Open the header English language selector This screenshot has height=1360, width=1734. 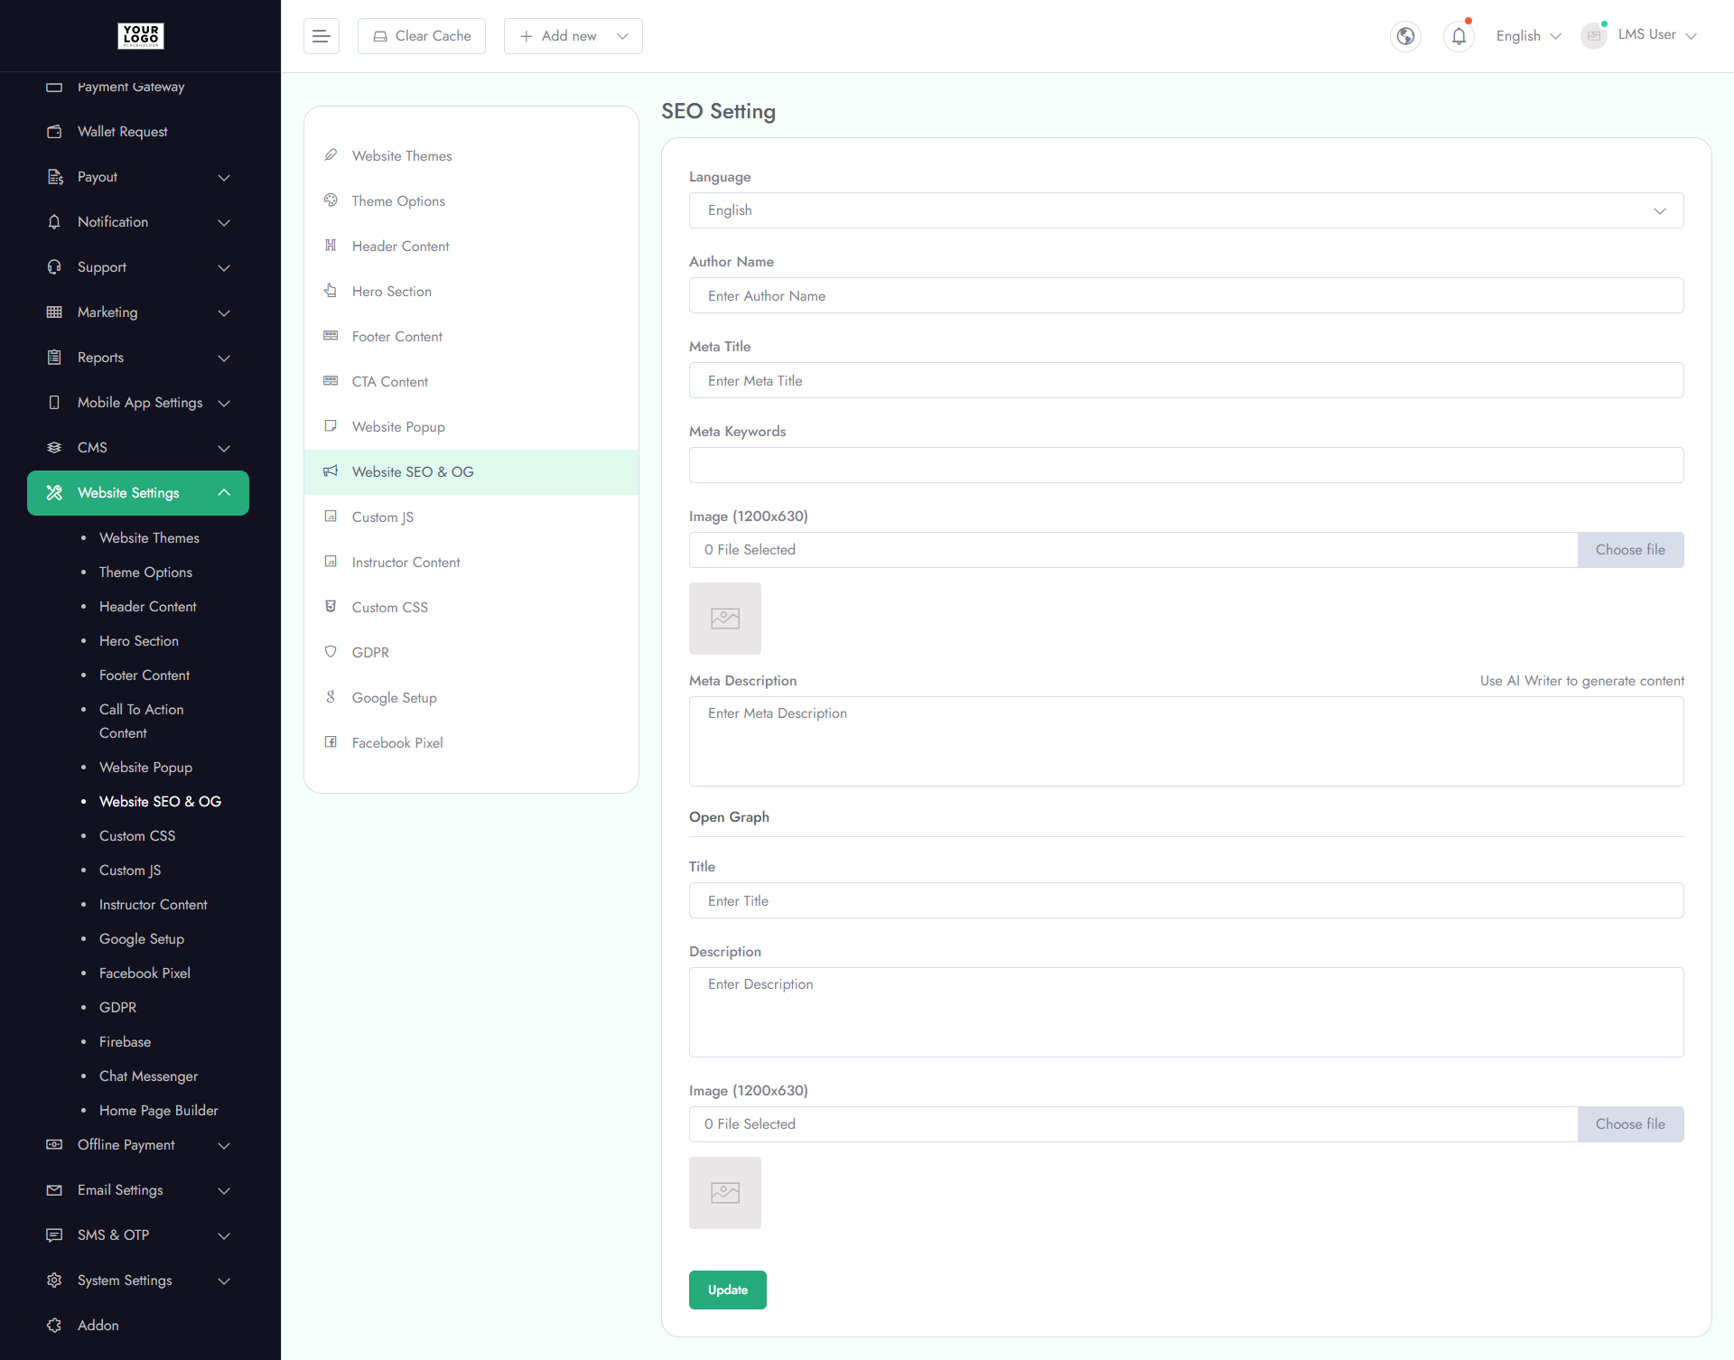1528,36
